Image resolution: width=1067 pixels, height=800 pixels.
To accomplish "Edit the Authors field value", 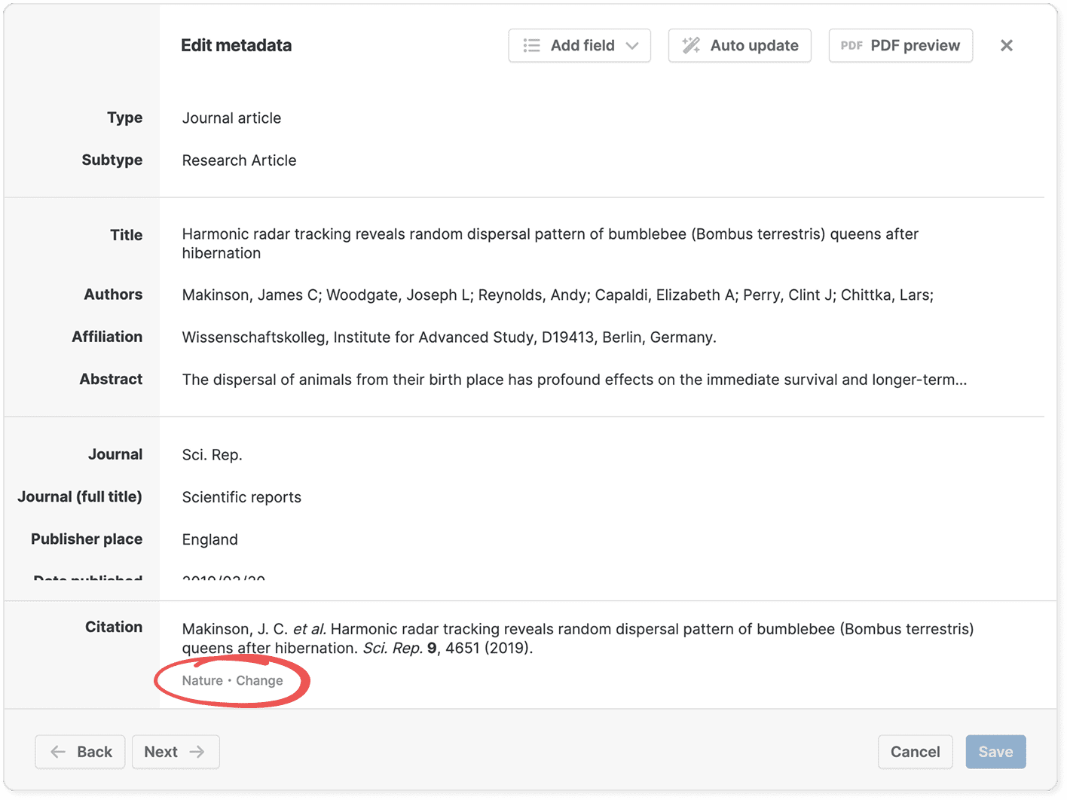I will [x=558, y=295].
